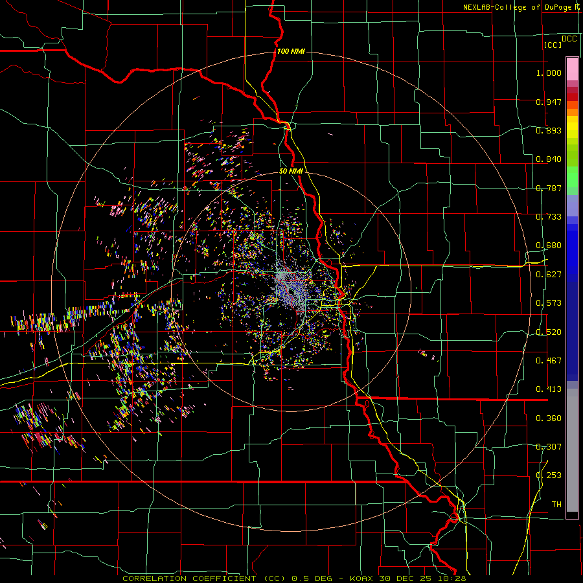The width and height of the screenshot is (583, 583).
Task: Click the TH threshold label on legend
Action: point(556,504)
